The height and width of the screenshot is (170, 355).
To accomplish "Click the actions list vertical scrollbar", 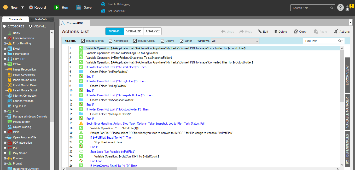I will coord(342,76).
